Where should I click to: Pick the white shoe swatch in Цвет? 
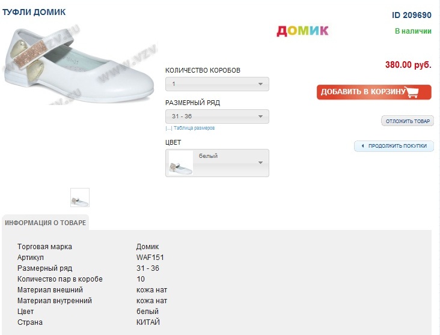(181, 163)
